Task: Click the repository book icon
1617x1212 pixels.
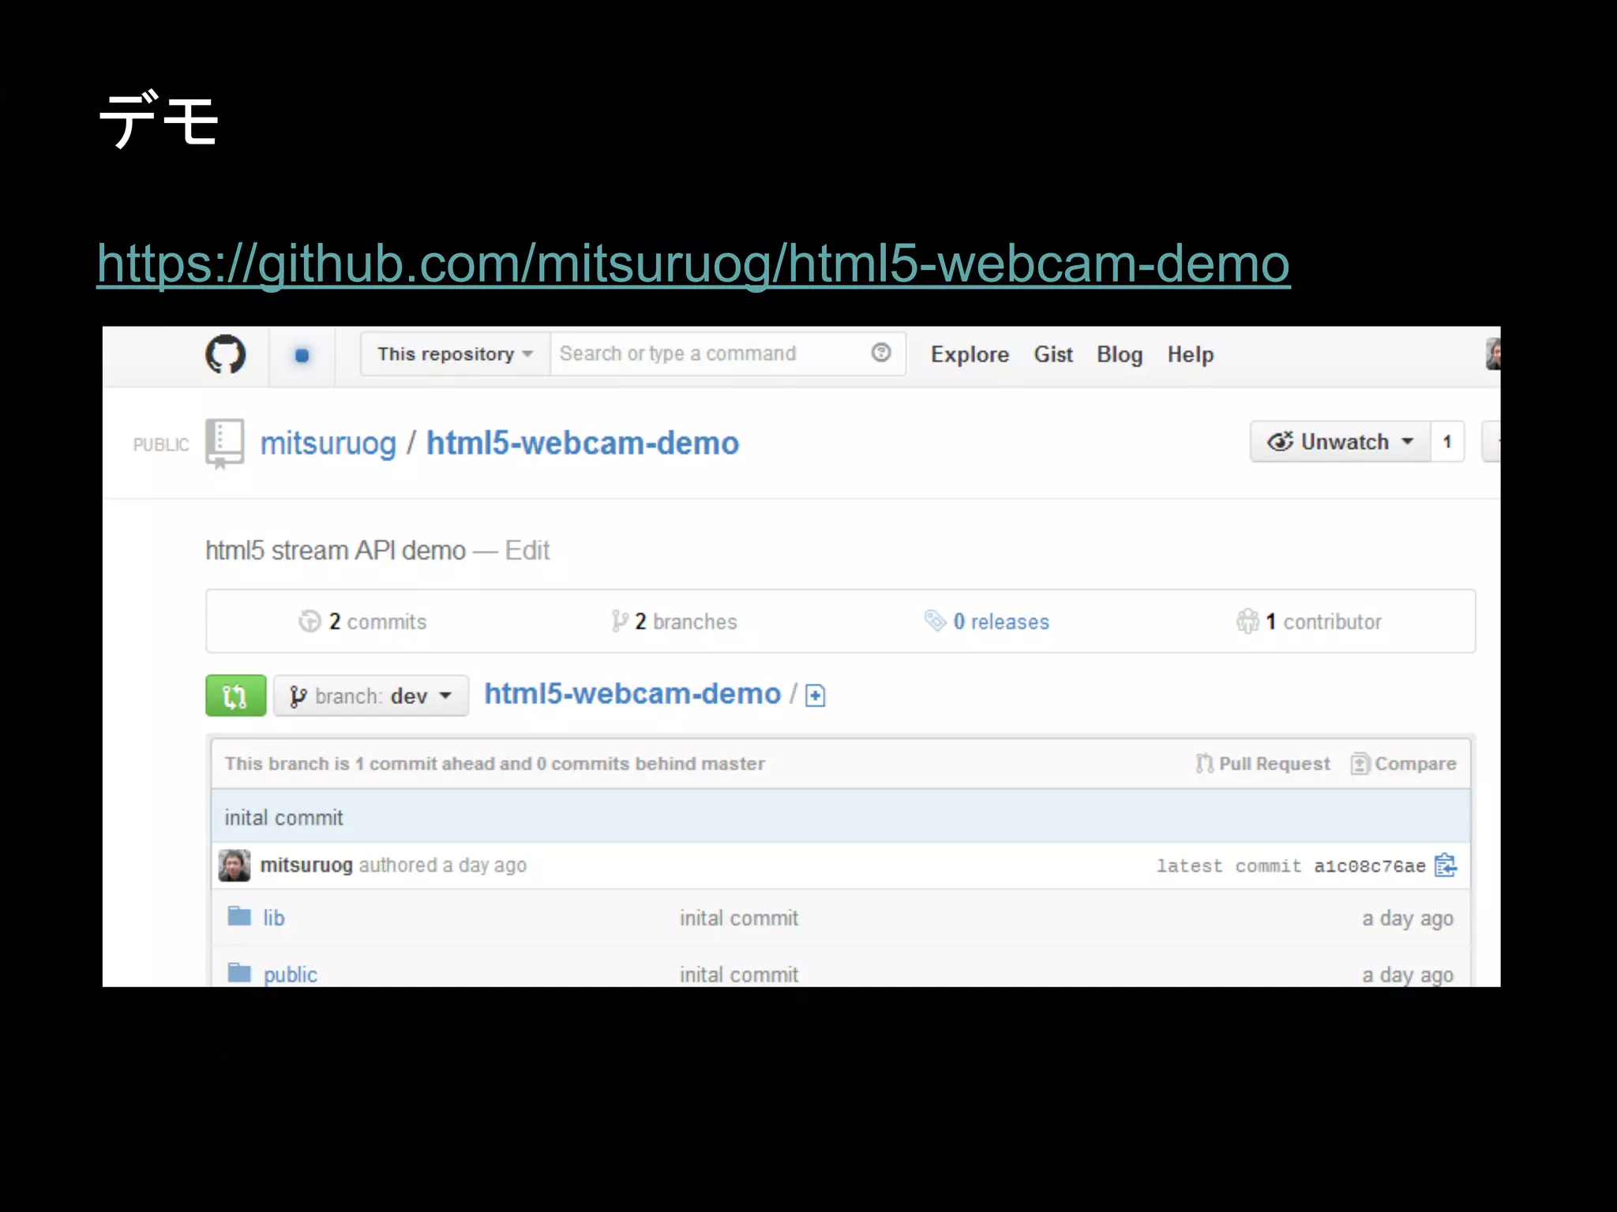Action: click(x=224, y=443)
